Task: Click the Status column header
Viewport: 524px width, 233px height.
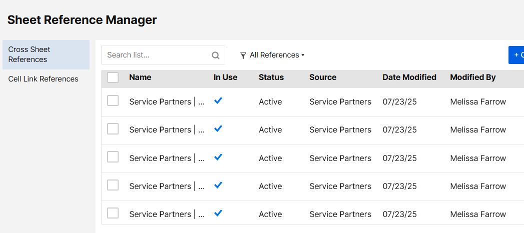Action: 271,77
